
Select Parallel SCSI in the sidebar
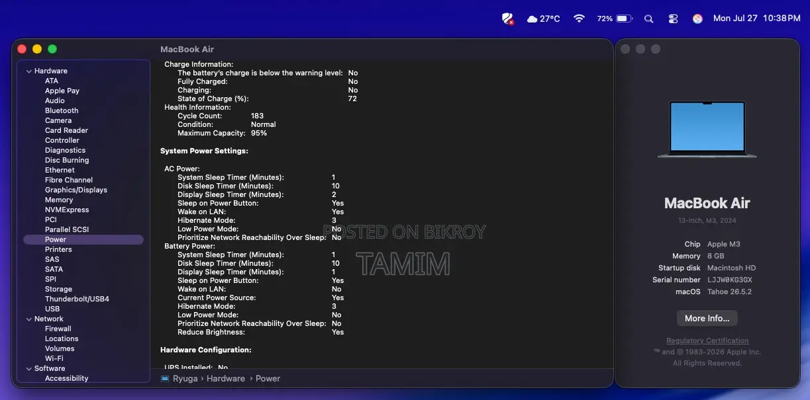(x=67, y=229)
